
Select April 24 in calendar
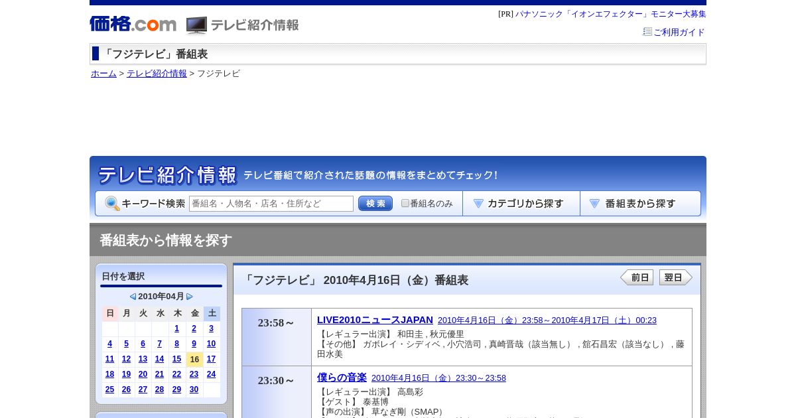pos(212,374)
